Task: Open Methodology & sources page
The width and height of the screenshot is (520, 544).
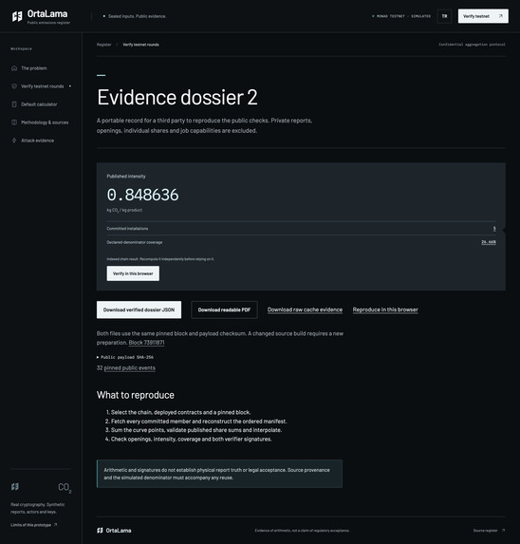Action: (x=45, y=122)
